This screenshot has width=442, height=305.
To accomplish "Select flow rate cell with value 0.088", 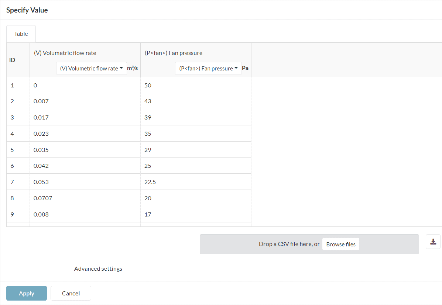I will click(85, 214).
